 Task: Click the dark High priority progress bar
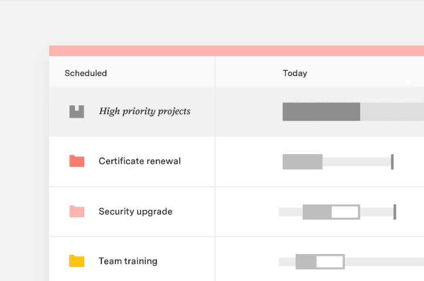click(x=321, y=111)
